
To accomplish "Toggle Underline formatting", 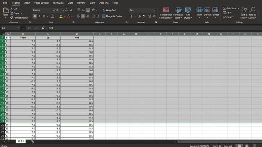I will (x=44, y=16).
